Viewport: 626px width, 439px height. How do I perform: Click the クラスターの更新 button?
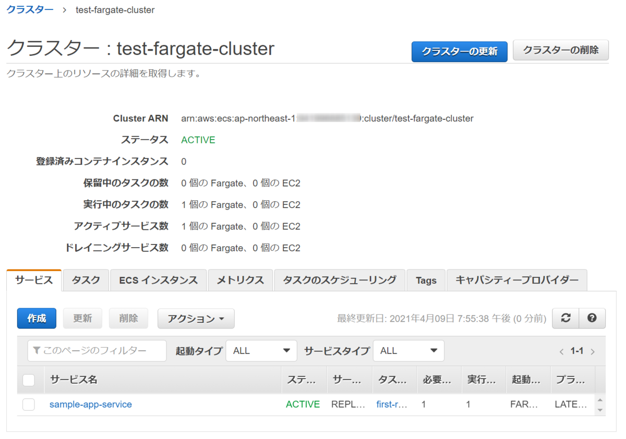click(460, 52)
